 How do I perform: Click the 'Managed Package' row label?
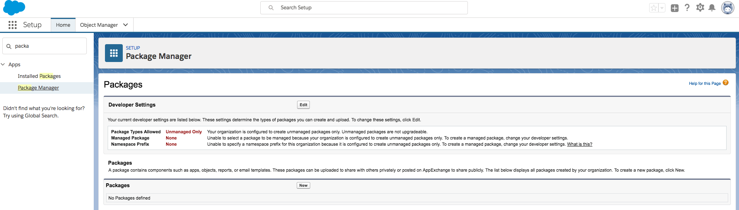click(130, 138)
